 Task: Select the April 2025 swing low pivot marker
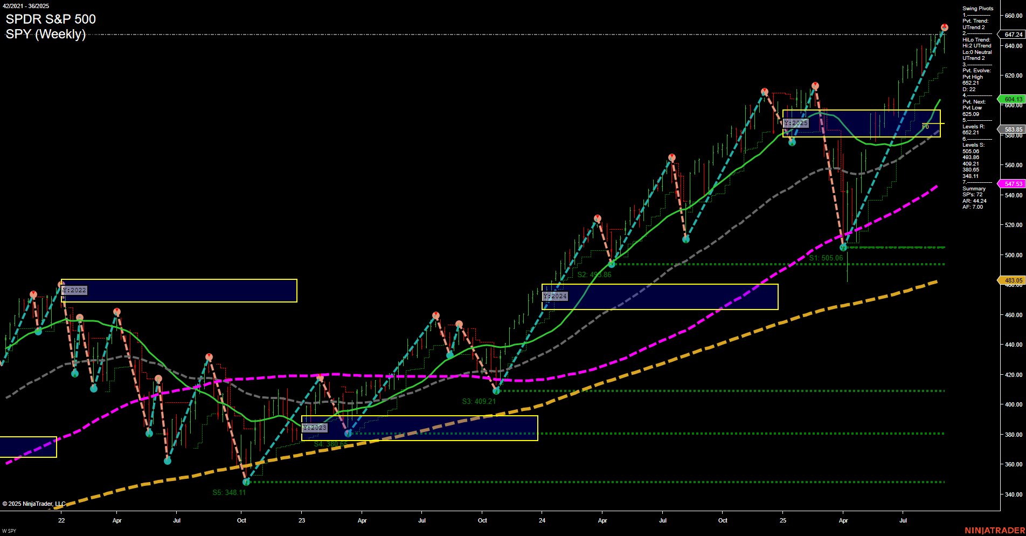pos(843,248)
